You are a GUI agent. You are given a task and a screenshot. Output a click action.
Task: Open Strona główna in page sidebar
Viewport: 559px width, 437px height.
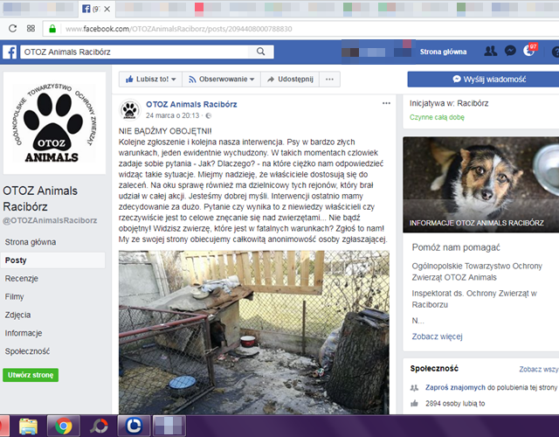coord(31,242)
